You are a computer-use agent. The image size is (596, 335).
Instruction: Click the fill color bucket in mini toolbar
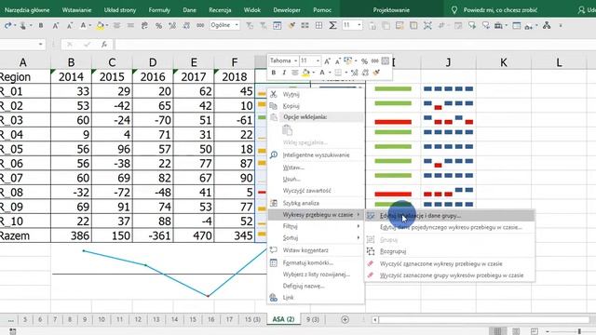pos(305,73)
